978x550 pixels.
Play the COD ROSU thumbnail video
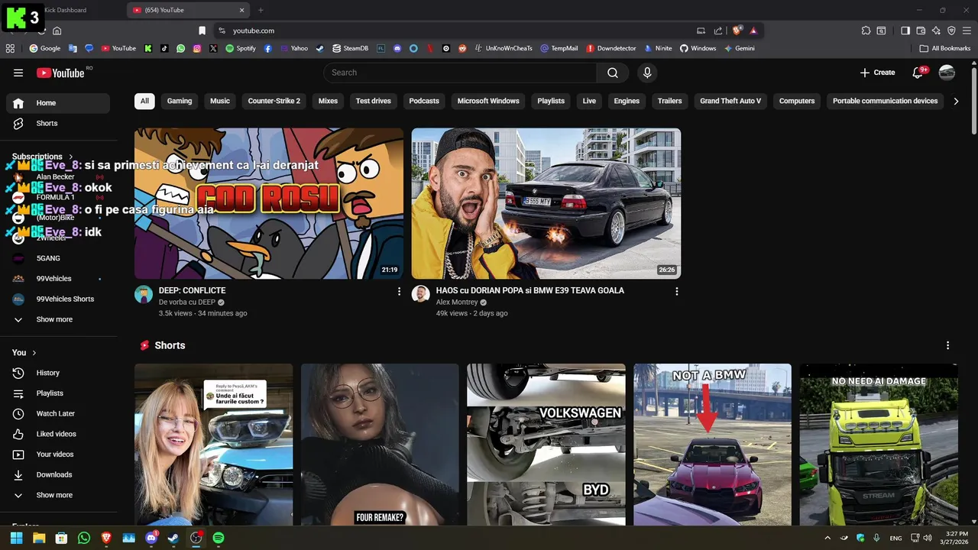click(269, 203)
